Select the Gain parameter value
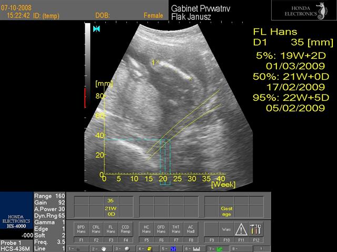 pos(61,202)
